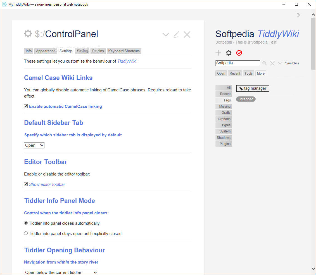Screen dimensions: 316x275
Task: Click the Enable automatic CamelCase linking link text
Action: point(65,106)
